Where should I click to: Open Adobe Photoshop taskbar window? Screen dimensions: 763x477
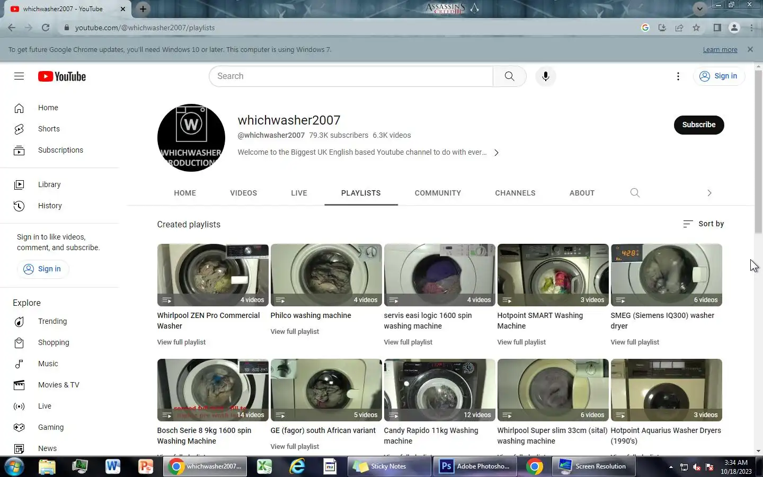pos(475,467)
